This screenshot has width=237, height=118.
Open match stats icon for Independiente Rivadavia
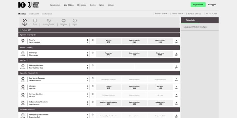click(x=92, y=102)
